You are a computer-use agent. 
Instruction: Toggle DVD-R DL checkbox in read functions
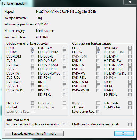(32, 77)
